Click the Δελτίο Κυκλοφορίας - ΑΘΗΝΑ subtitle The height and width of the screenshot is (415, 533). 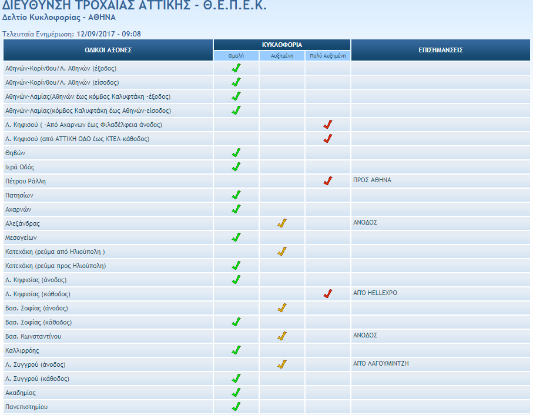[59, 18]
